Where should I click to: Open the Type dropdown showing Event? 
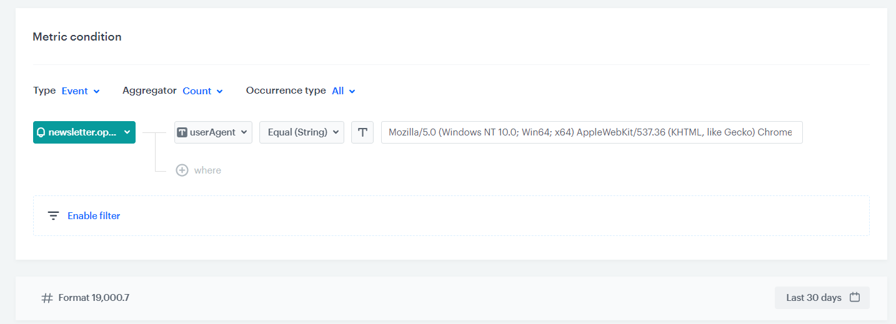81,91
